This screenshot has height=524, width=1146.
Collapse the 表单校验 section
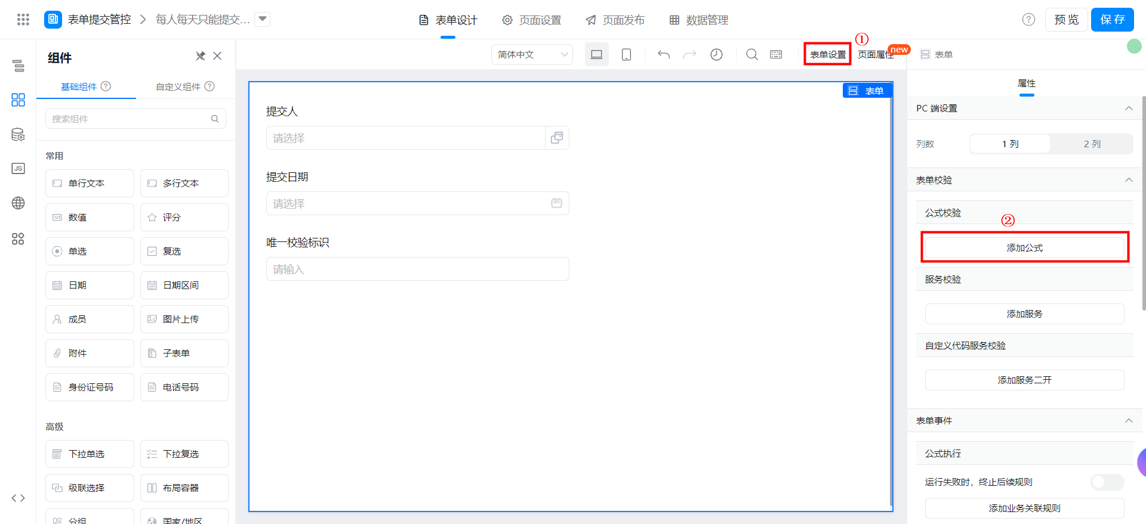click(x=1129, y=179)
